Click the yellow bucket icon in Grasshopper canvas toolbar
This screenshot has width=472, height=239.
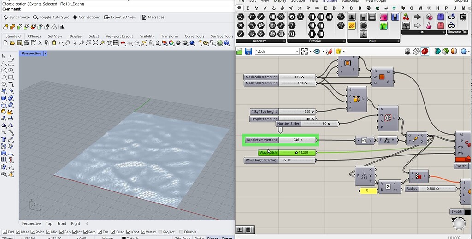(338, 51)
